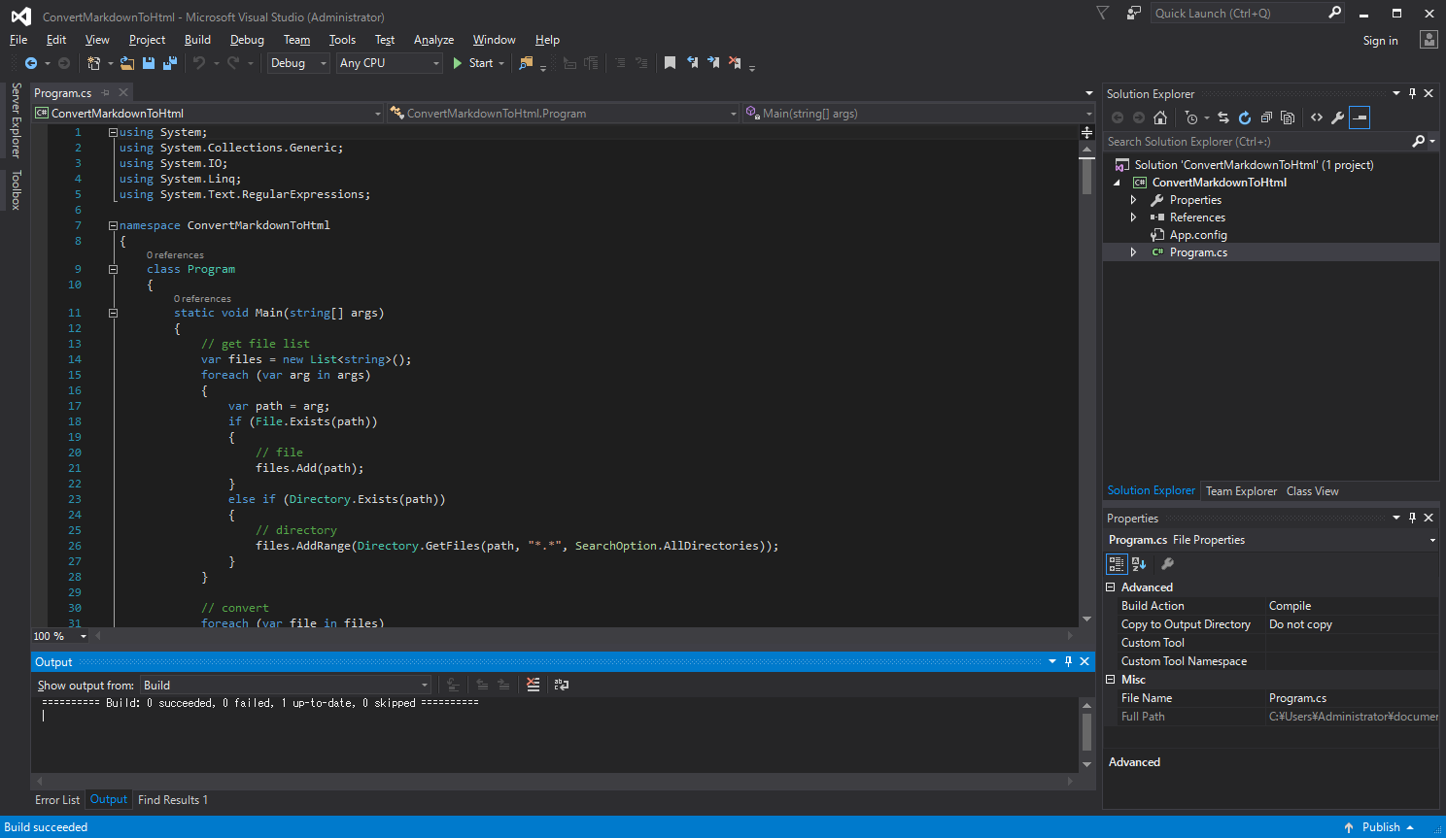Click Clear All icon in Output panel
The image size is (1446, 838).
click(533, 685)
